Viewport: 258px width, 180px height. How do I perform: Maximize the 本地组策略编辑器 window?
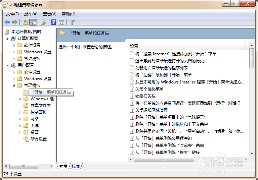235,3
